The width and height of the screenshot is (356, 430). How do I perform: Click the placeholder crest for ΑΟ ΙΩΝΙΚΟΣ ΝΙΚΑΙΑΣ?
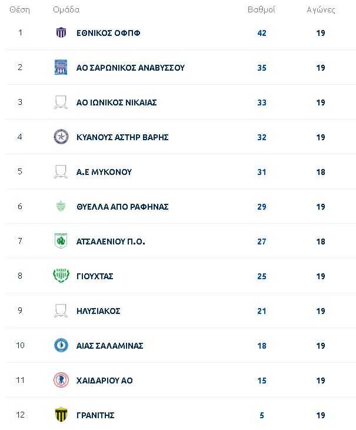click(61, 102)
